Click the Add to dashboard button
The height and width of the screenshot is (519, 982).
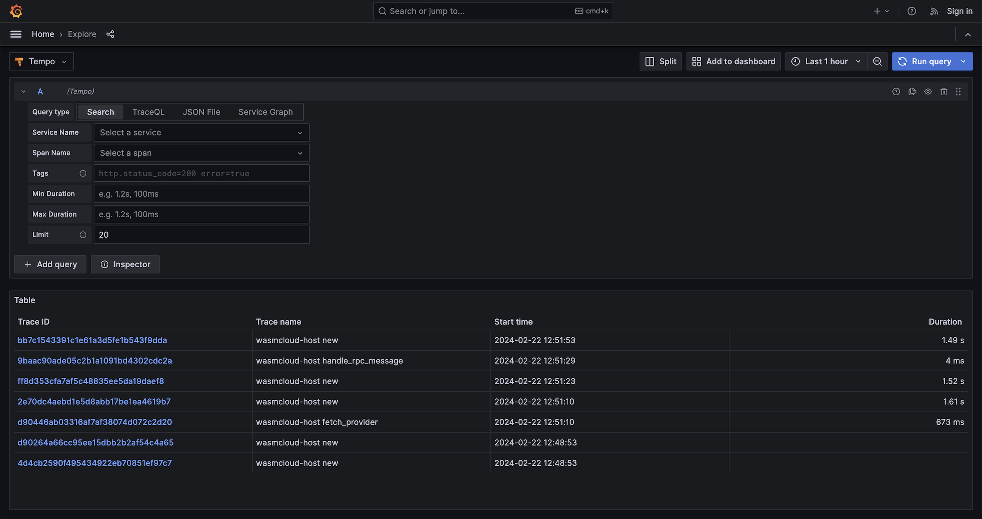734,61
